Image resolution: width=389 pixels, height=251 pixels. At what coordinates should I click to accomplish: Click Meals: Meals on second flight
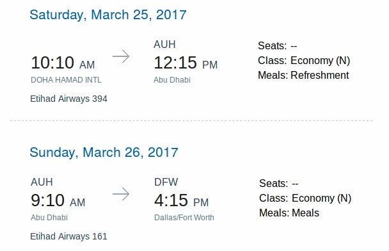tap(289, 213)
